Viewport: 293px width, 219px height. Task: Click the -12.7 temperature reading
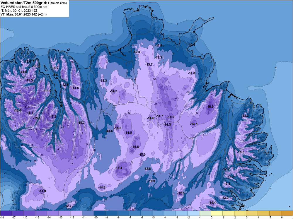coord(68,206)
